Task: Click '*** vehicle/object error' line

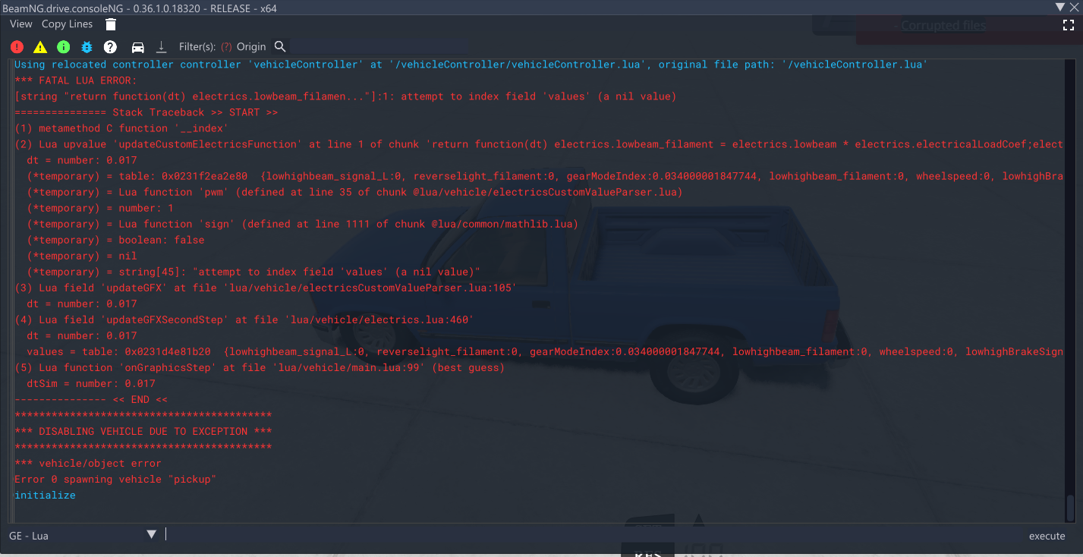Action: pyautogui.click(x=88, y=463)
